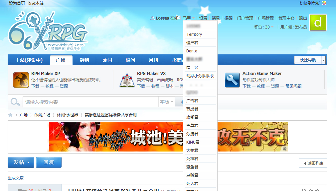Choose 死人君 in the account menu
Image resolution: width=336 pixels, height=191 pixels.
(200, 183)
